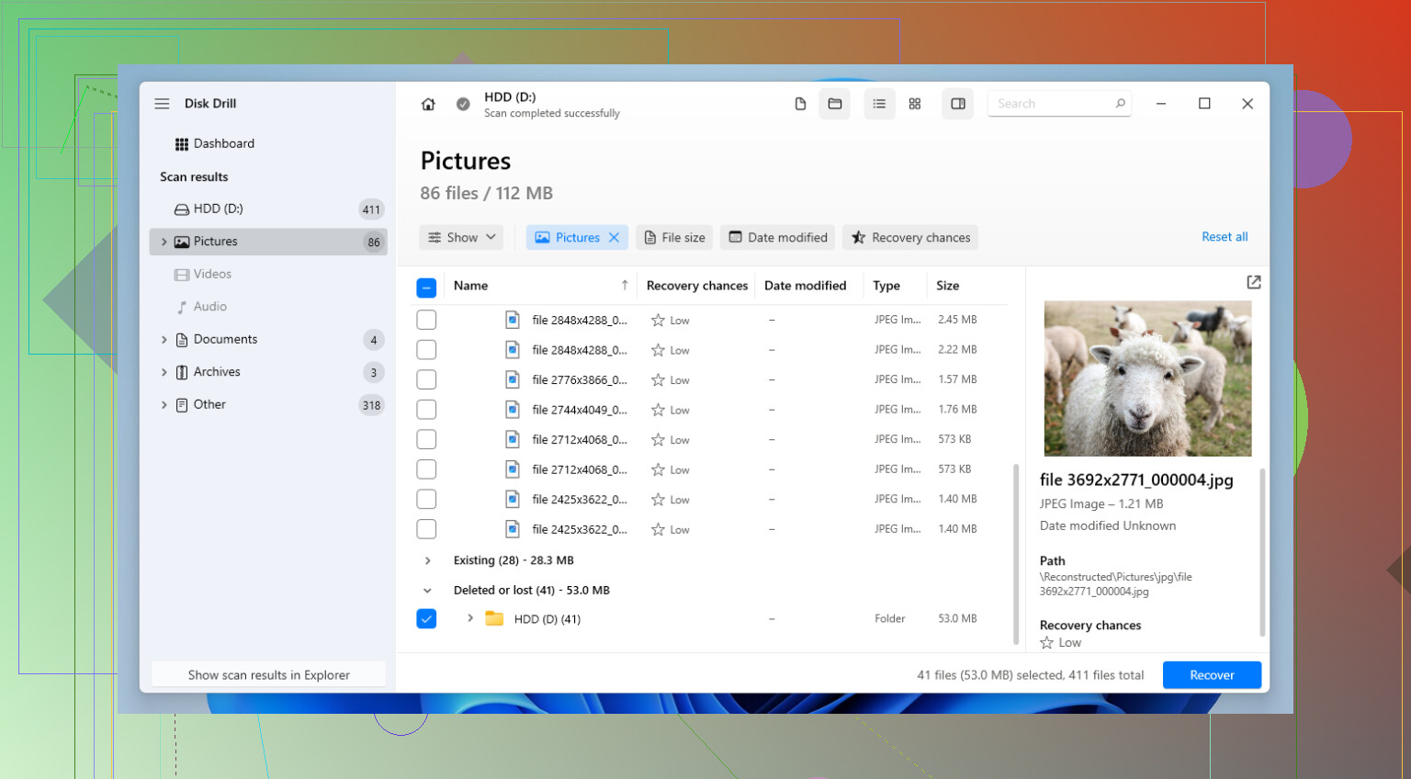Image resolution: width=1411 pixels, height=779 pixels.
Task: Select grid thumbnail view icon
Action: (915, 104)
